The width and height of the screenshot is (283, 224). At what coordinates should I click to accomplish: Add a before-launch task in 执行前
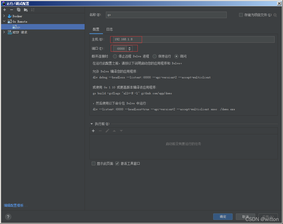(x=93, y=131)
